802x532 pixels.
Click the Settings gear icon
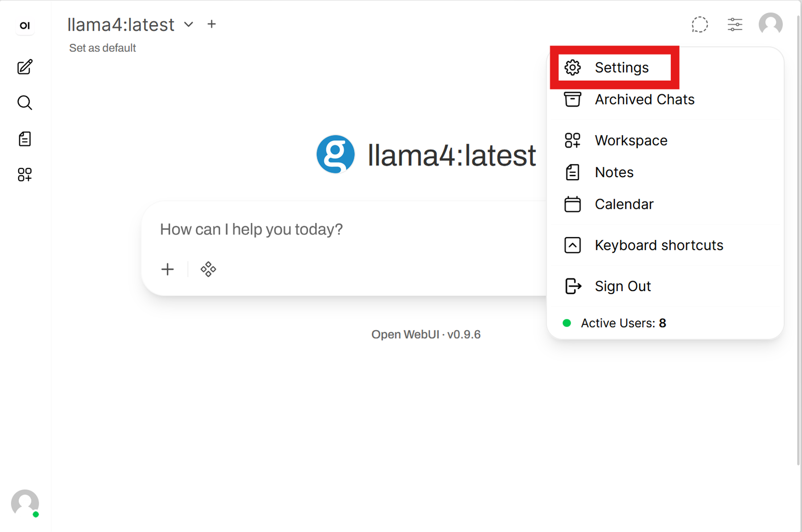click(573, 68)
